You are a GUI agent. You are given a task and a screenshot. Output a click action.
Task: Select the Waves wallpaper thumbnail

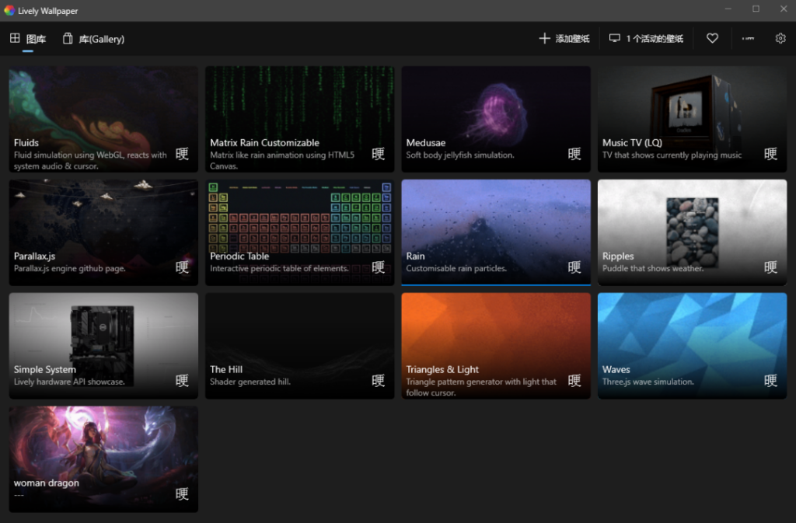tap(692, 346)
